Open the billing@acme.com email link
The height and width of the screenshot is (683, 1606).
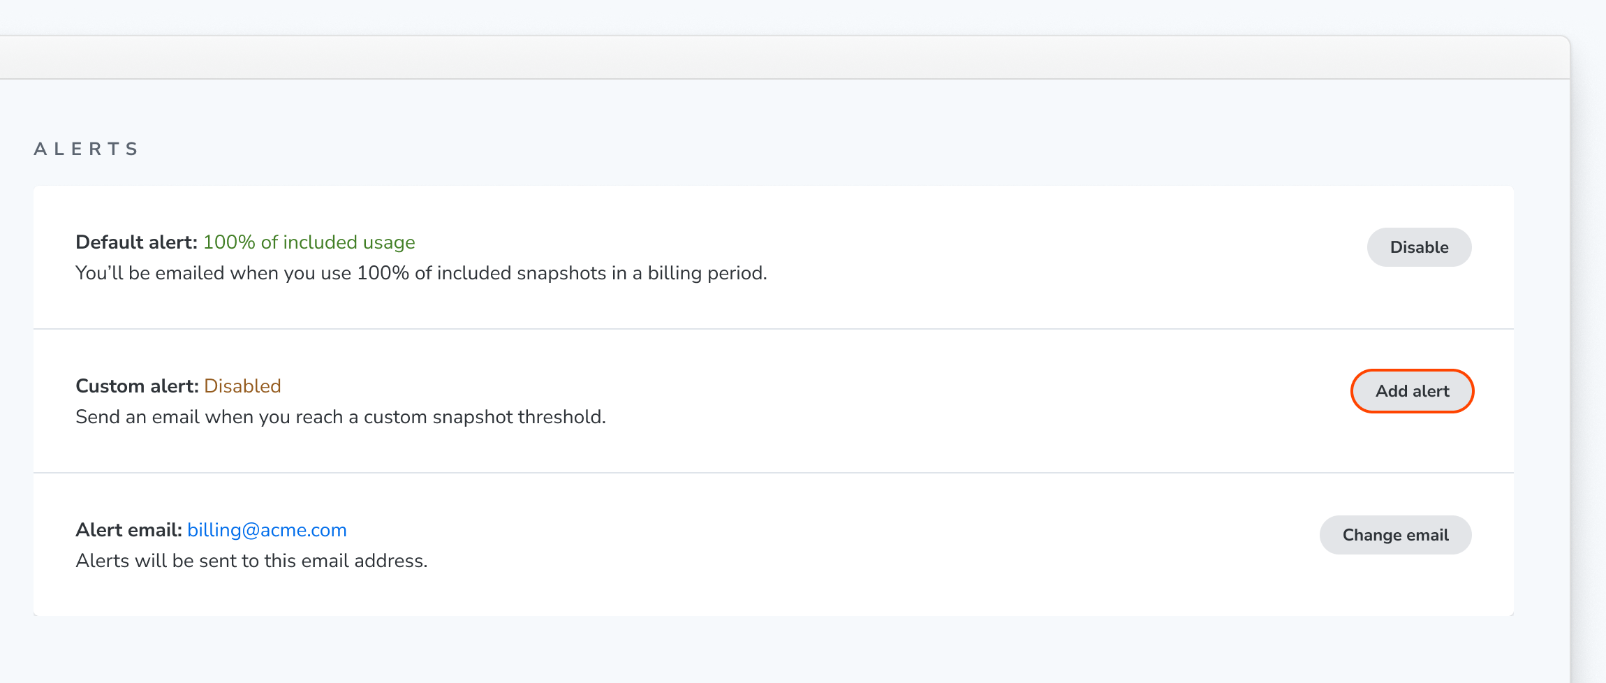[267, 530]
